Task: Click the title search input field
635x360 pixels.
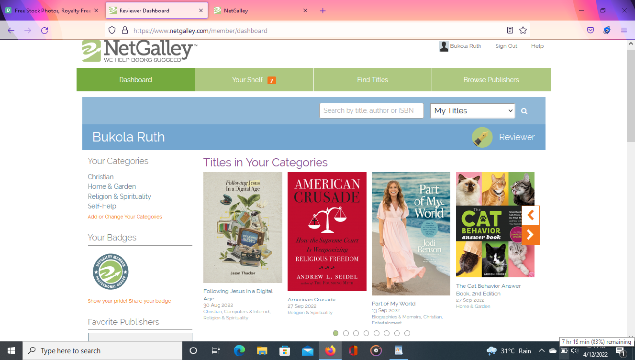Action: pos(371,110)
